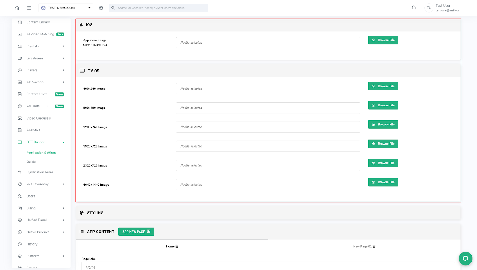This screenshot has height=270, width=477.
Task: Toggle the hamburger menu icon
Action: pyautogui.click(x=29, y=8)
